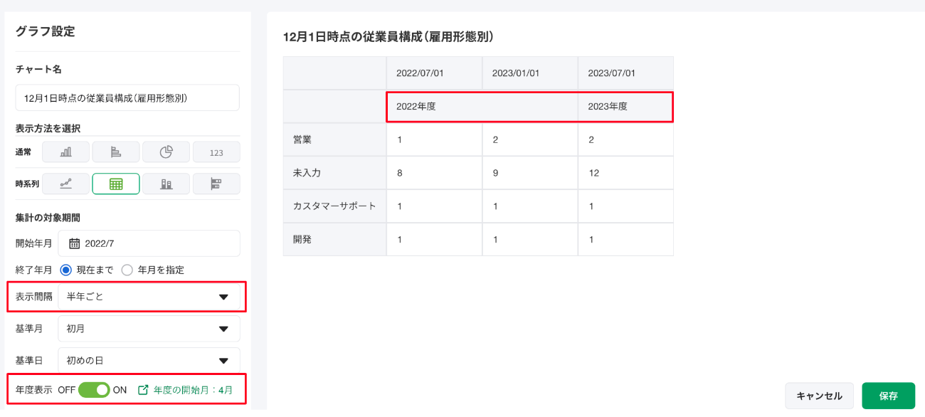Expand the 基準日 dropdown showing 初めの日

pos(149,360)
